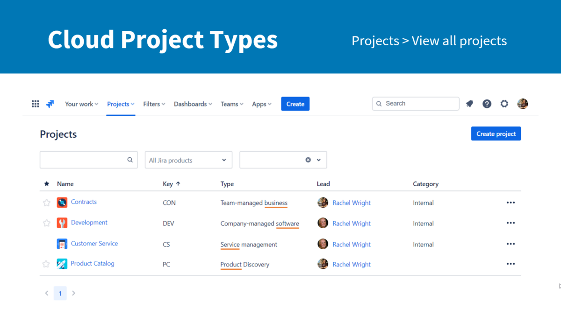Click the Contracts project avatar
The width and height of the screenshot is (561, 315).
(x=62, y=202)
